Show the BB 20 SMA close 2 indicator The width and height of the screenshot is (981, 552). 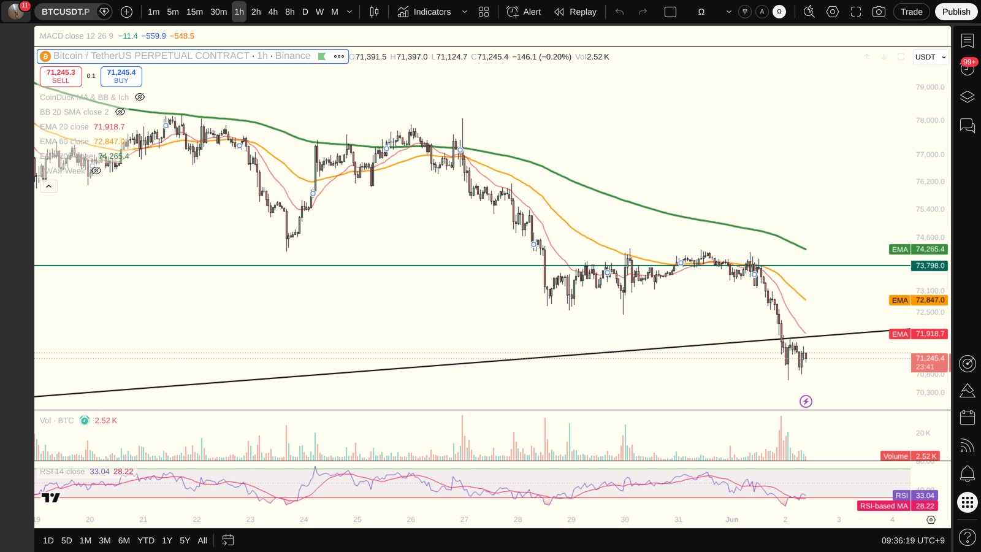120,112
